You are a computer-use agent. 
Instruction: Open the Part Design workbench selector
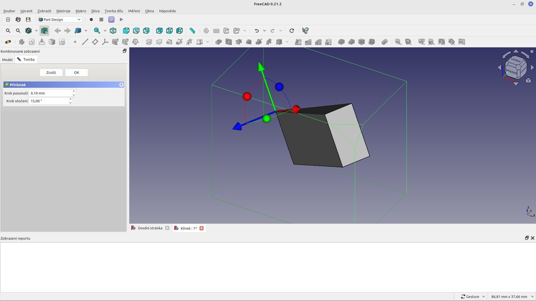point(60,20)
